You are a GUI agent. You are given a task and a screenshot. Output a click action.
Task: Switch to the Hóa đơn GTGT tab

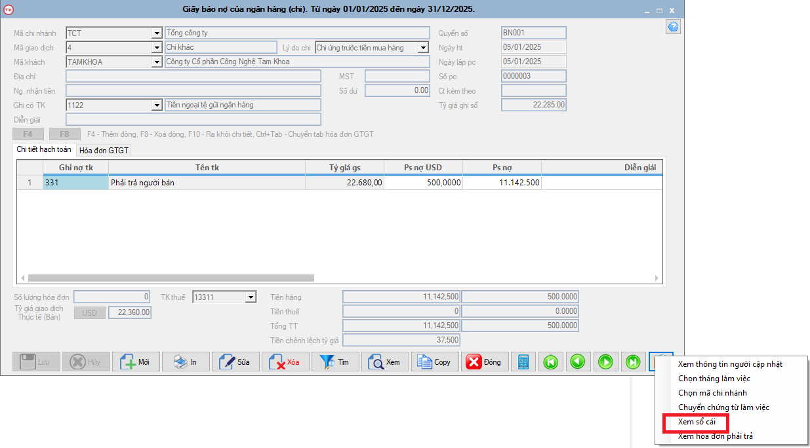(x=104, y=150)
